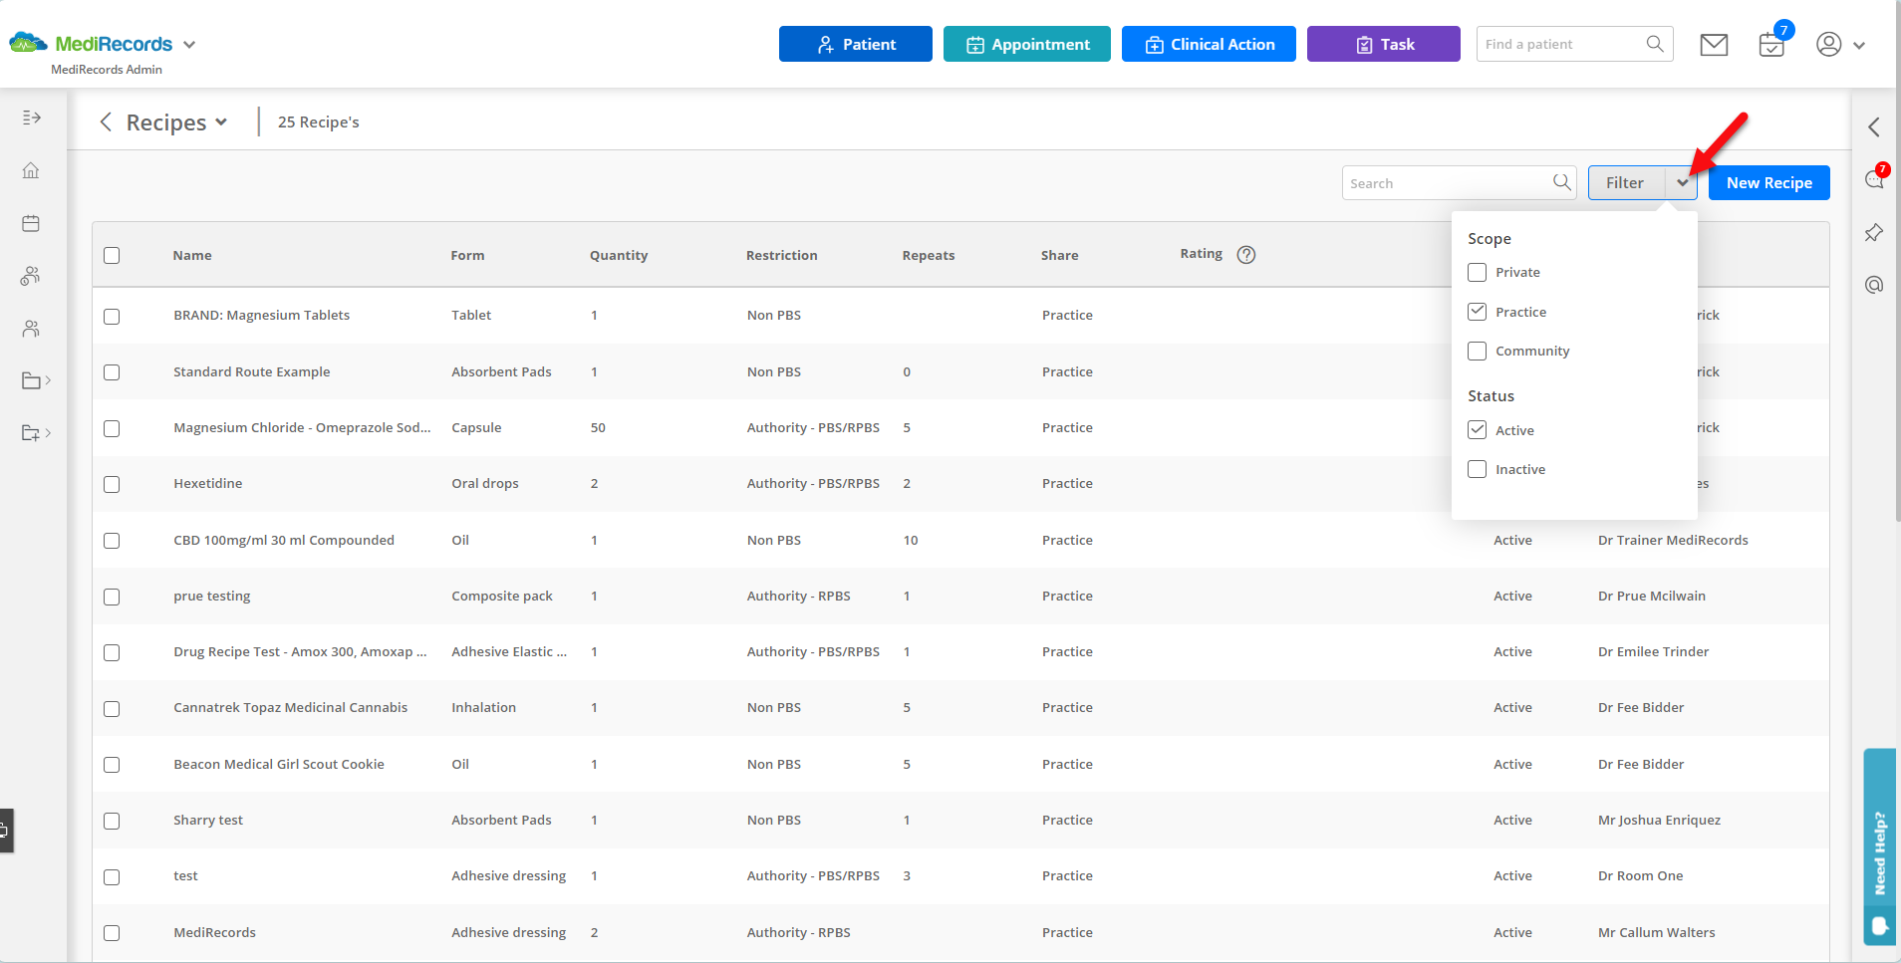The height and width of the screenshot is (963, 1901).
Task: Select the prue testing row checkbox
Action: [x=112, y=597]
